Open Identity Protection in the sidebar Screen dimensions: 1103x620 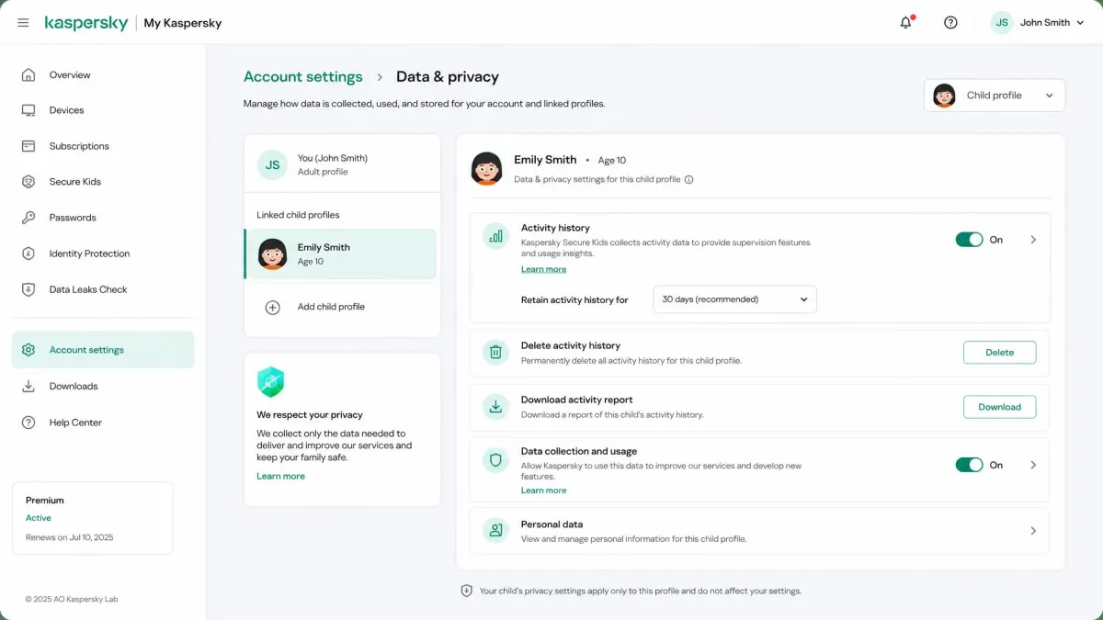point(103,254)
